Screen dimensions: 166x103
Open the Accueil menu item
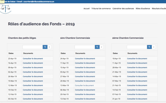click(x=87, y=9)
